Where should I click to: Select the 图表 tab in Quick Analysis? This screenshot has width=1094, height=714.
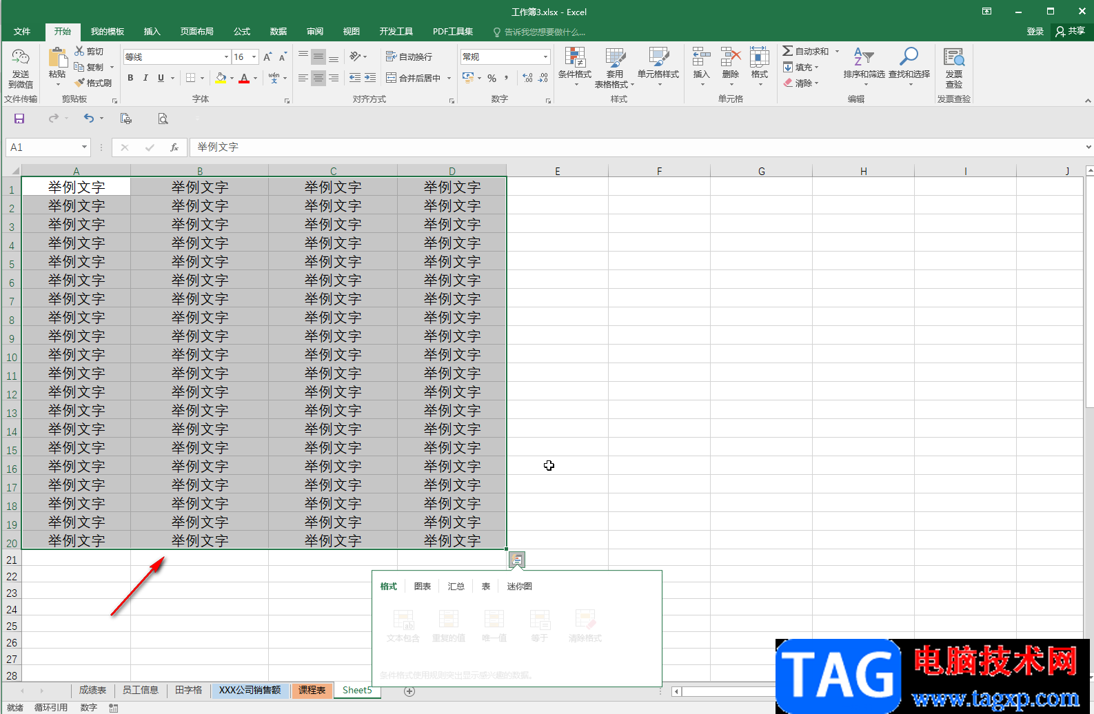point(423,586)
